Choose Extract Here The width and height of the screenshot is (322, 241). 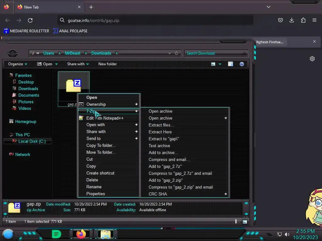point(185,132)
